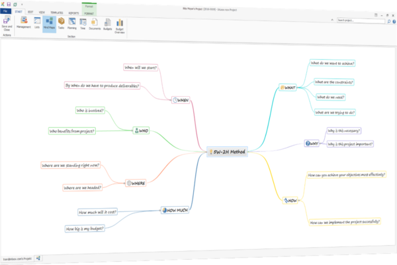This screenshot has height=265, width=397.
Task: Switch to the EDIT ribbon tab
Action: click(30, 12)
